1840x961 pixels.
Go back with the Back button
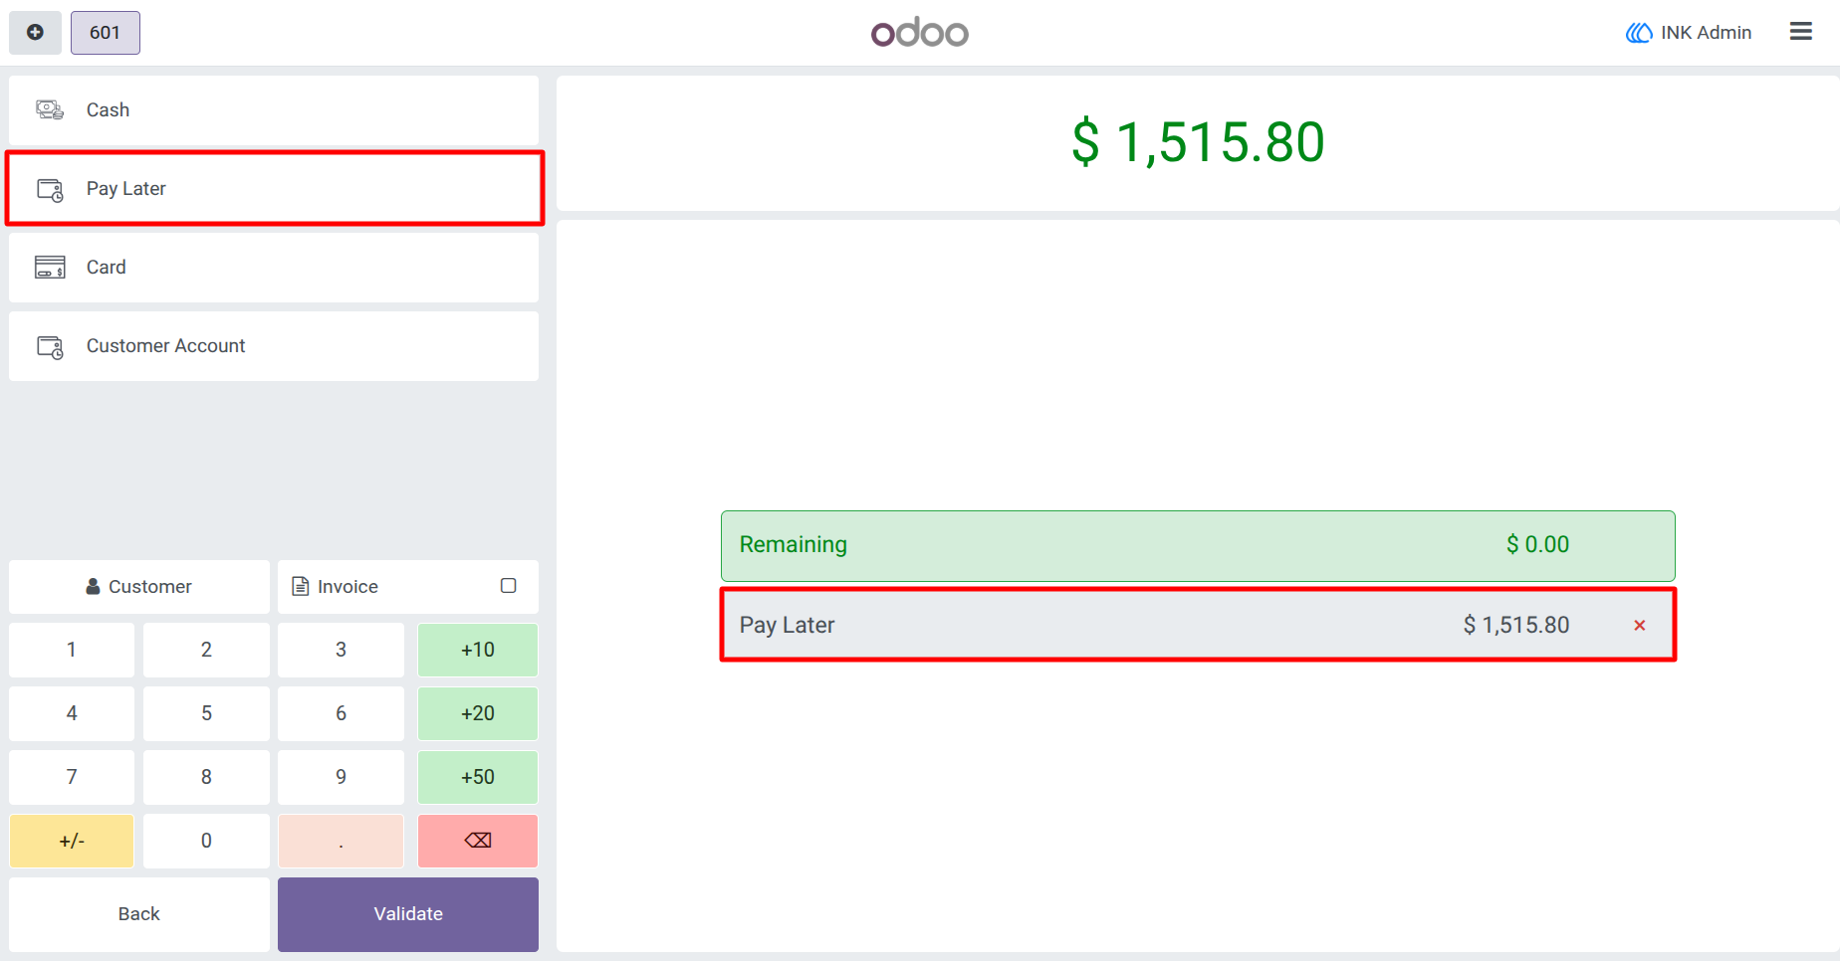click(x=139, y=914)
